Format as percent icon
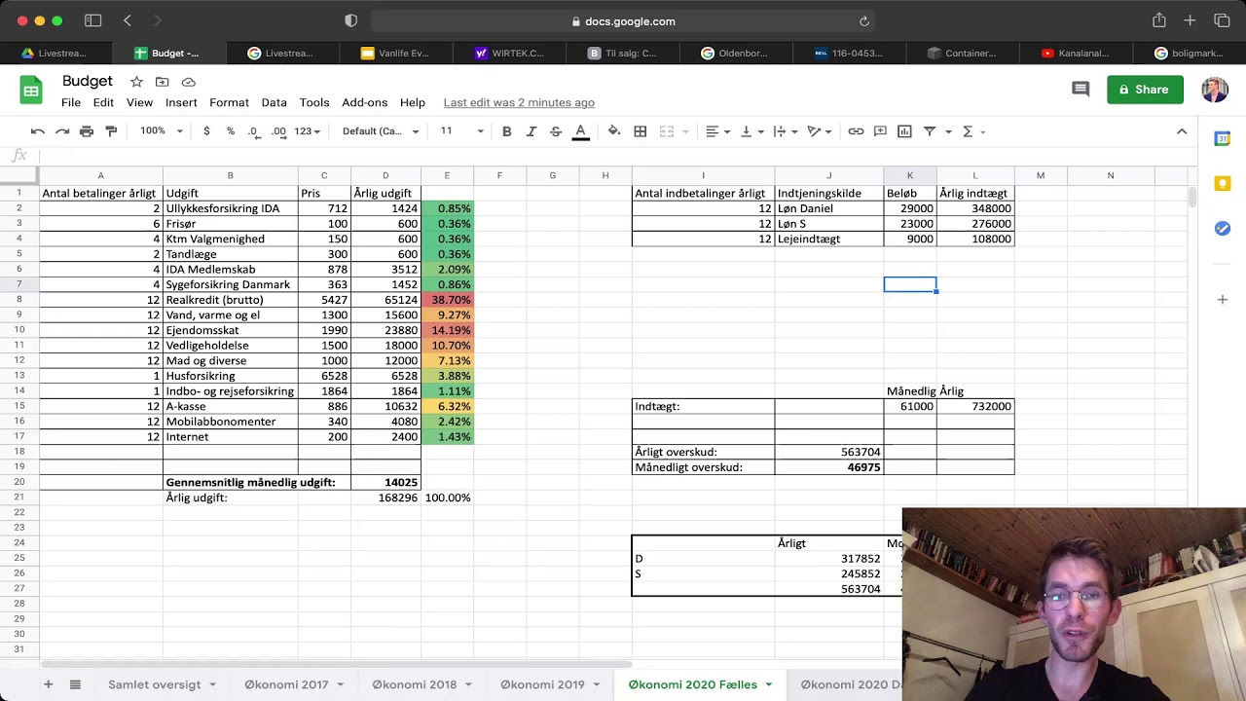 (231, 131)
